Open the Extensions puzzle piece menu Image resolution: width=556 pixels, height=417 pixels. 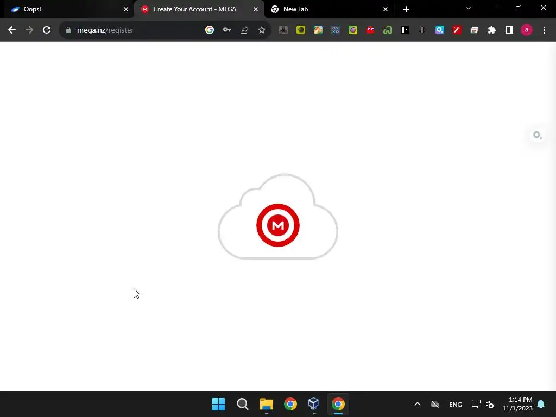[492, 30]
